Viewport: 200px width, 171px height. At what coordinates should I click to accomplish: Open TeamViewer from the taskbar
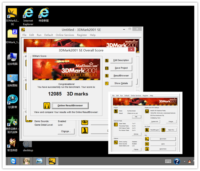click(13, 161)
